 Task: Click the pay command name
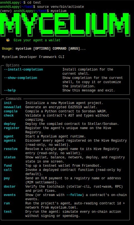click(7, 178)
